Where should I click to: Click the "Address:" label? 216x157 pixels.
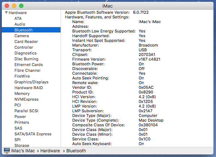click(x=80, y=26)
